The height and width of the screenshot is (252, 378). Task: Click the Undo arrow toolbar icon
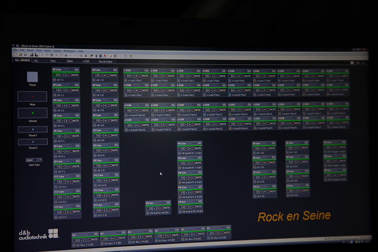71,55
